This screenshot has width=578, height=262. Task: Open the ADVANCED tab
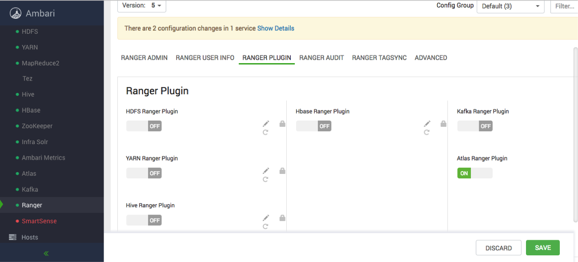431,58
